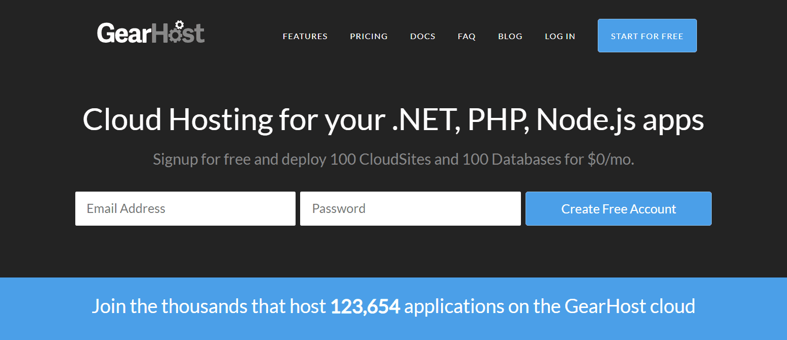Select the GearHost logo to go home
787x340 pixels.
click(x=151, y=32)
